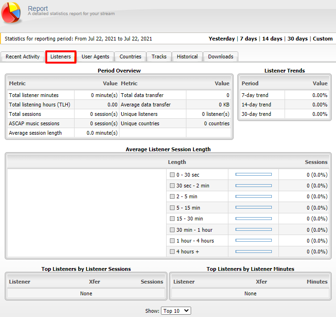The width and height of the screenshot is (336, 317).
Task: Click the Report page title
Action: (x=38, y=8)
